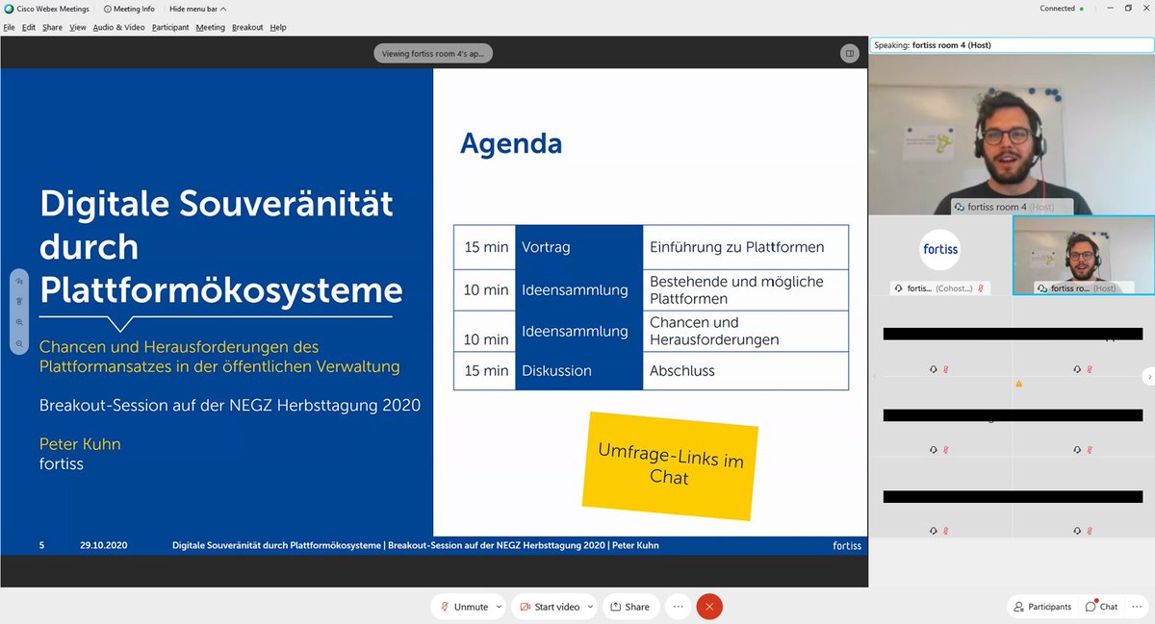Open video options arrow beside Start video
Image resolution: width=1155 pixels, height=624 pixels.
[x=589, y=607]
